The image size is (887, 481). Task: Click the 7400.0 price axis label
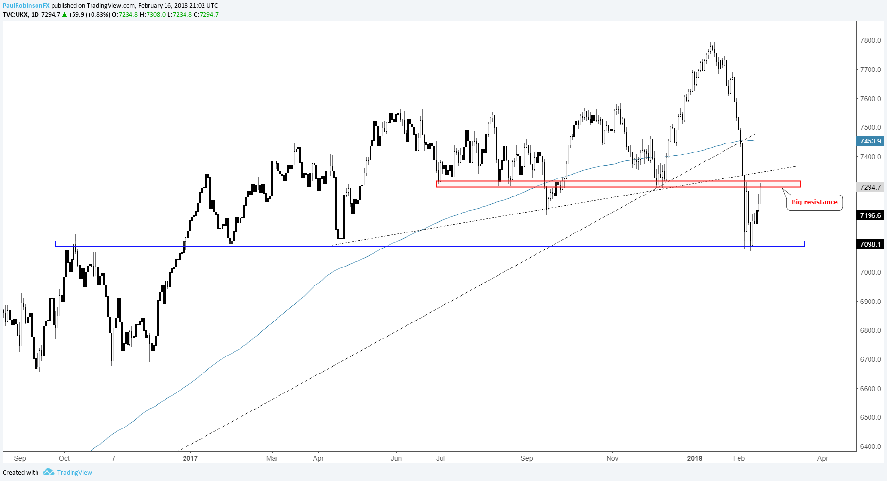coord(870,157)
